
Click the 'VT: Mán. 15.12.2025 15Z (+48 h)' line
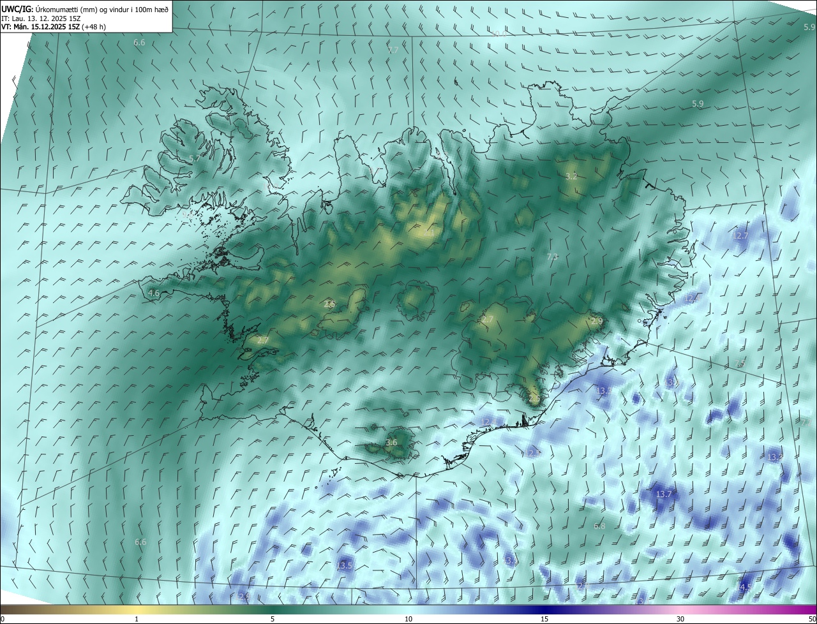53,27
